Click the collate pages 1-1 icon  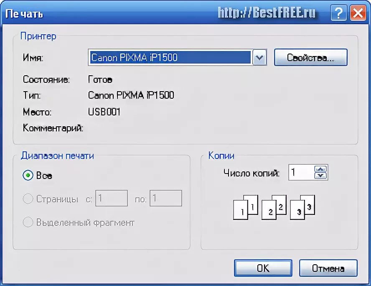click(245, 207)
